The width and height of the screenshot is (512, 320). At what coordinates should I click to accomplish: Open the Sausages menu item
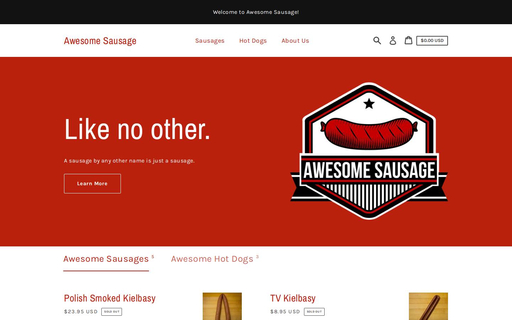pos(210,41)
